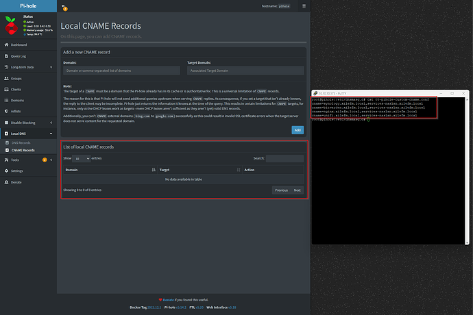The width and height of the screenshot is (473, 315).
Task: Select CNAME Records submenu item
Action: (23, 150)
